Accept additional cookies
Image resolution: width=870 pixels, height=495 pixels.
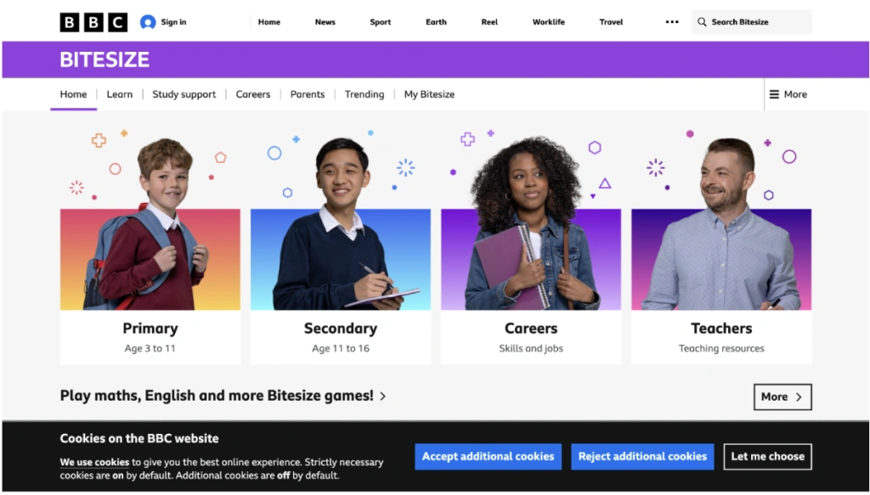coord(489,457)
